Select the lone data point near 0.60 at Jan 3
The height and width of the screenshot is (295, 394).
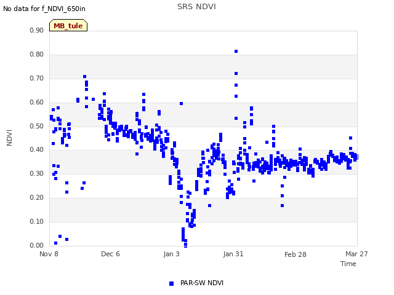point(181,104)
